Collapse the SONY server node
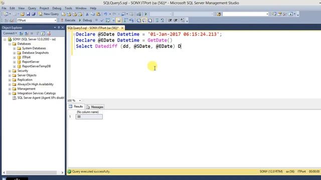The width and height of the screenshot is (321, 180). coord(5,39)
